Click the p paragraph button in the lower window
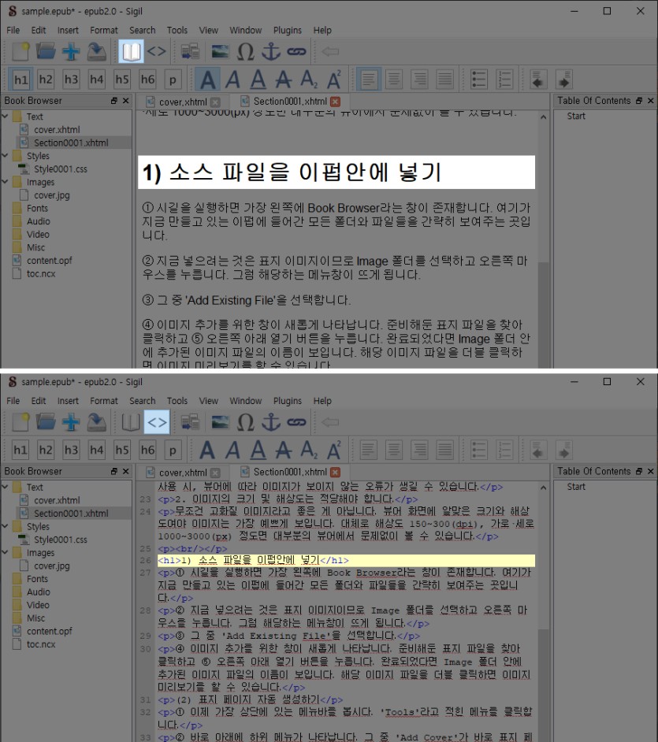Screen dimensions: 658x742 (x=172, y=450)
